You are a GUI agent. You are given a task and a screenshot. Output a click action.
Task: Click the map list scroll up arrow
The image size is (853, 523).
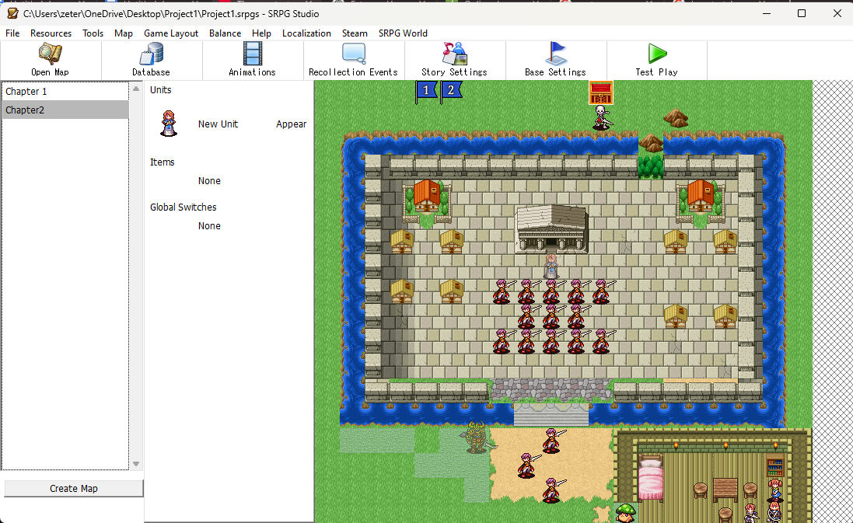[x=136, y=88]
